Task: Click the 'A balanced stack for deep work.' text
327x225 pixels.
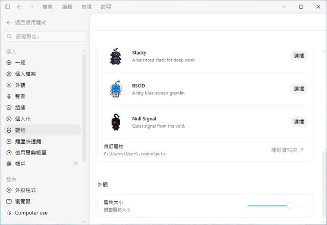Action: (164, 60)
